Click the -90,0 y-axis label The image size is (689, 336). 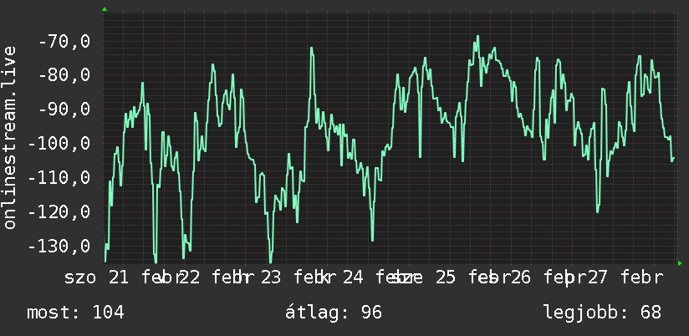click(64, 109)
